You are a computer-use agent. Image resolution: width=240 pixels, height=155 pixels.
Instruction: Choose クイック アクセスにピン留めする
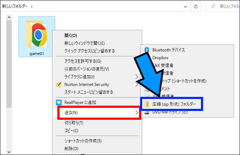click(97, 51)
